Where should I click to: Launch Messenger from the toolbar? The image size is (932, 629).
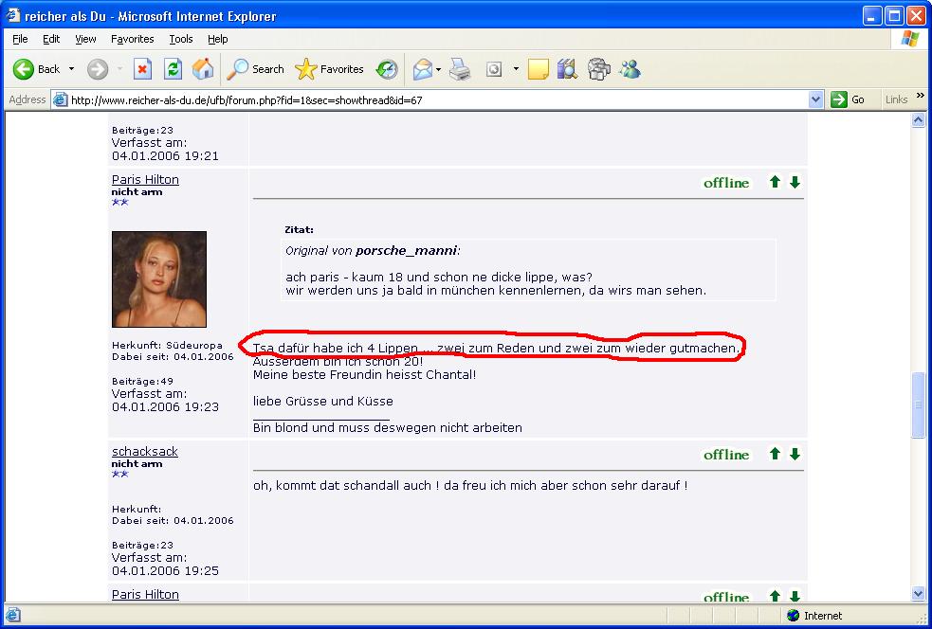tap(630, 69)
